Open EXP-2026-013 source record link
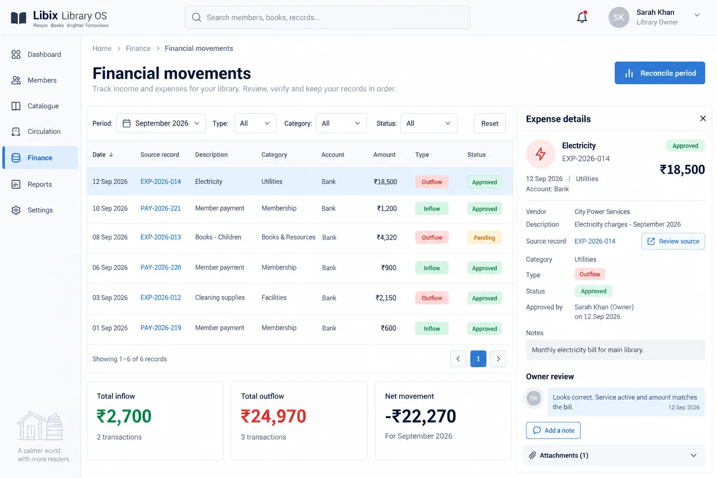717x478 pixels. 161,237
